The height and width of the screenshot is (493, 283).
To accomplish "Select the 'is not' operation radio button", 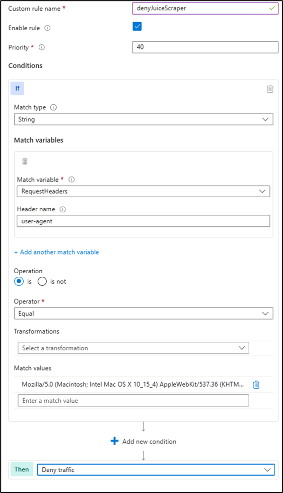I will pos(42,281).
